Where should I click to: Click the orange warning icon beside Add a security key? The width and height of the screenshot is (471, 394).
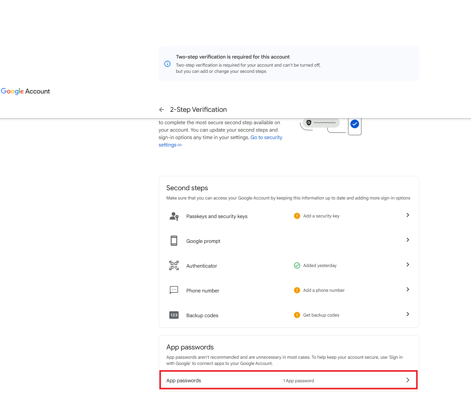coord(297,216)
